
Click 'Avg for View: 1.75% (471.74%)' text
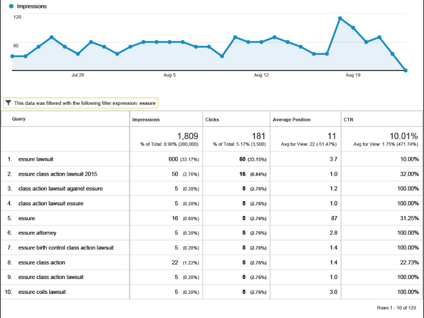tap(386, 144)
